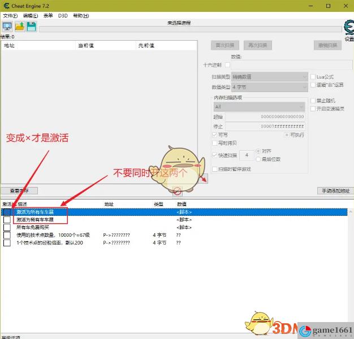Viewport: 354px width, 339px height.
Task: Open the 文件(F) menu
Action: [x=11, y=16]
